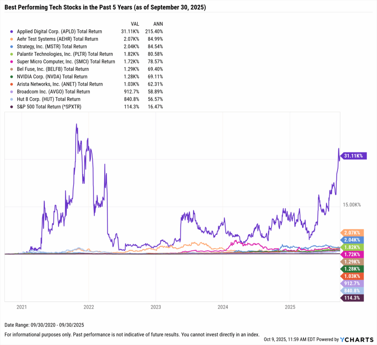
Task: Click the dark S&P 500 legend dot
Action: pyautogui.click(x=13, y=107)
